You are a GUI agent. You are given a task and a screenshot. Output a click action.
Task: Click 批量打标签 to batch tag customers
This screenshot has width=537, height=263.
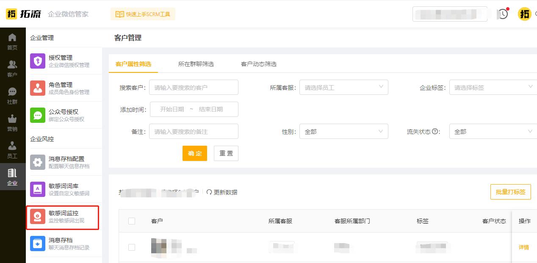510,192
